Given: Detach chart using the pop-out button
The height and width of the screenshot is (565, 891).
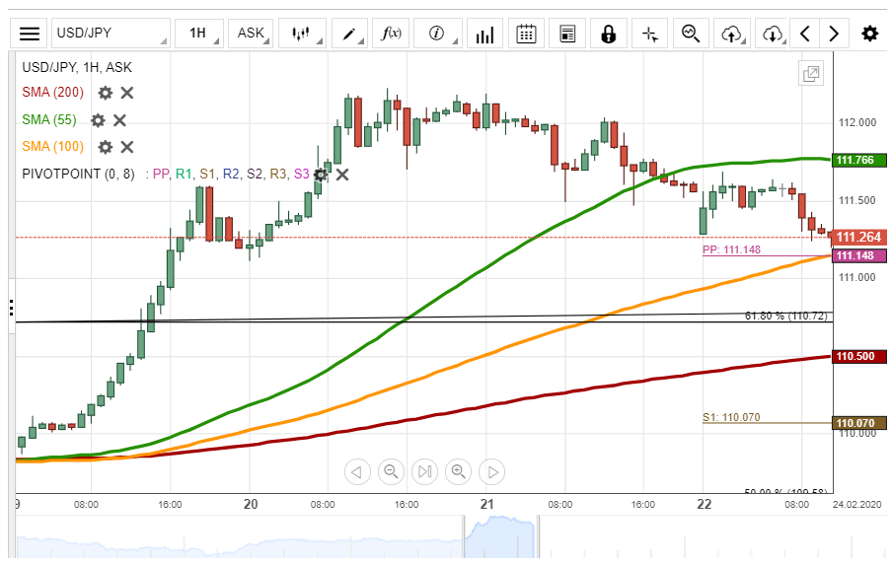Looking at the screenshot, I should click(811, 73).
